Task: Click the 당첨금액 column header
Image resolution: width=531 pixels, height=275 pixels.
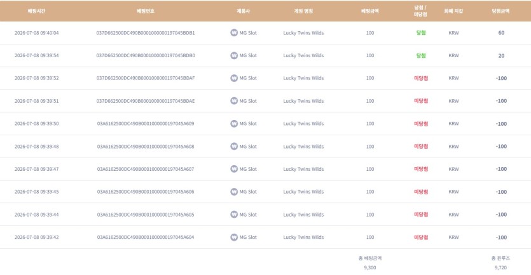Action: (501, 11)
